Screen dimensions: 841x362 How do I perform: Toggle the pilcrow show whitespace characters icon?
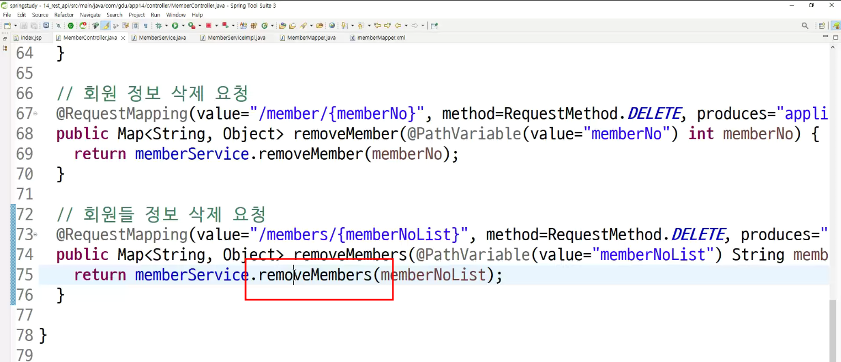click(x=146, y=25)
